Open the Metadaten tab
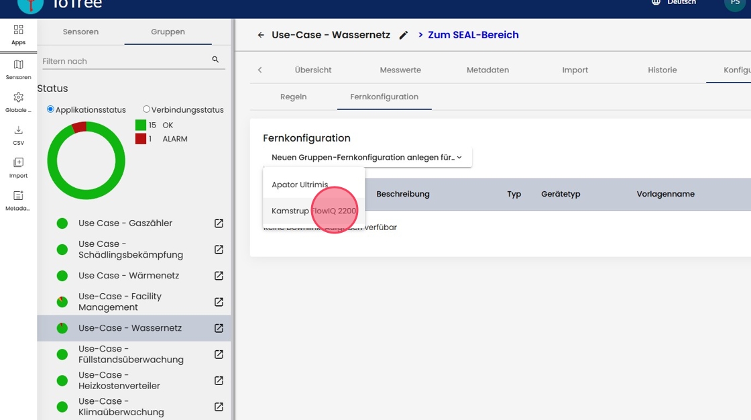 (487, 70)
